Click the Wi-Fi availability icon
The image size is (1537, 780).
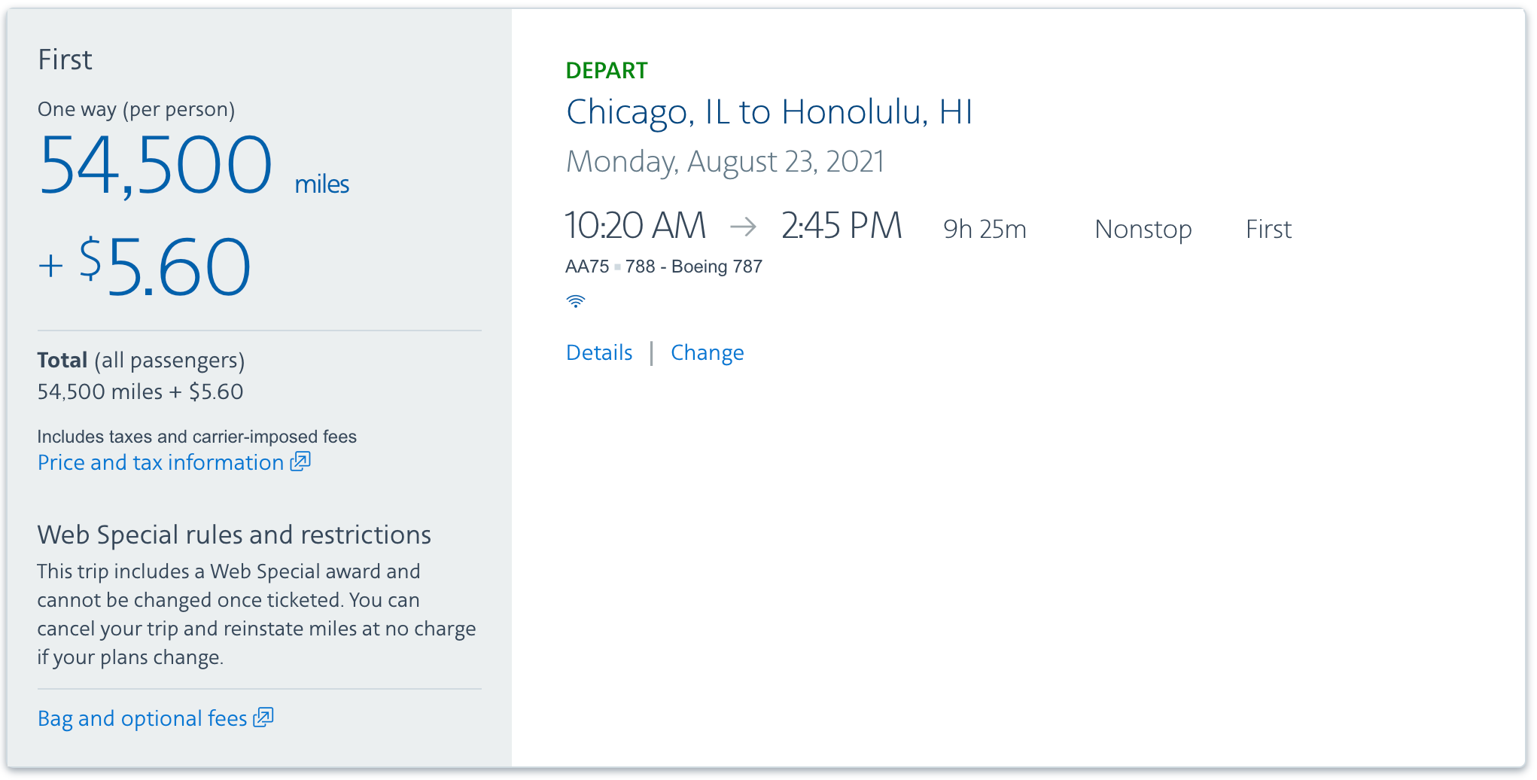pyautogui.click(x=576, y=301)
